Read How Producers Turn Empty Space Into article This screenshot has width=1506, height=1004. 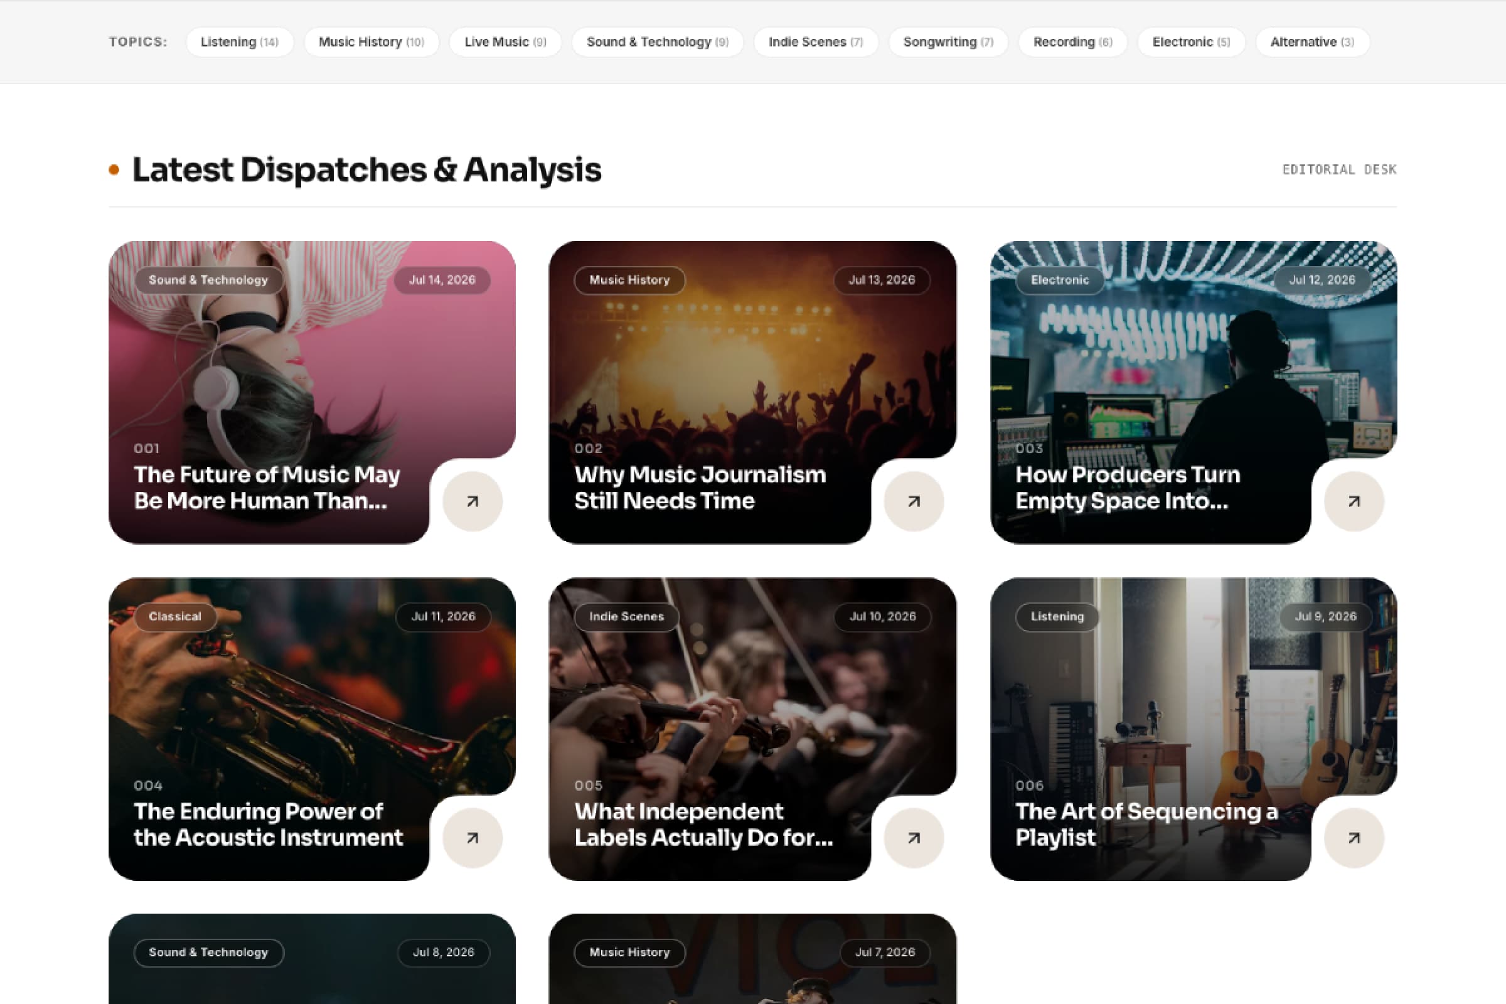pos(1128,488)
